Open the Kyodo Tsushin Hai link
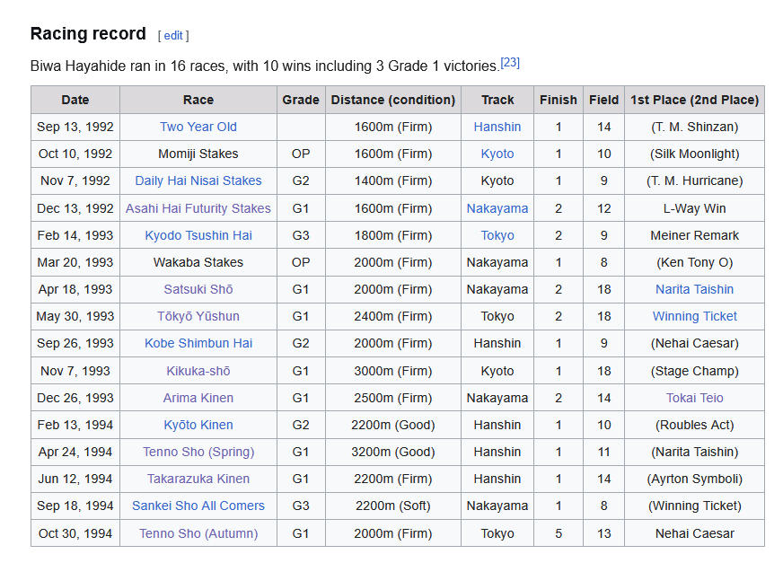This screenshot has height=563, width=783. [x=198, y=235]
